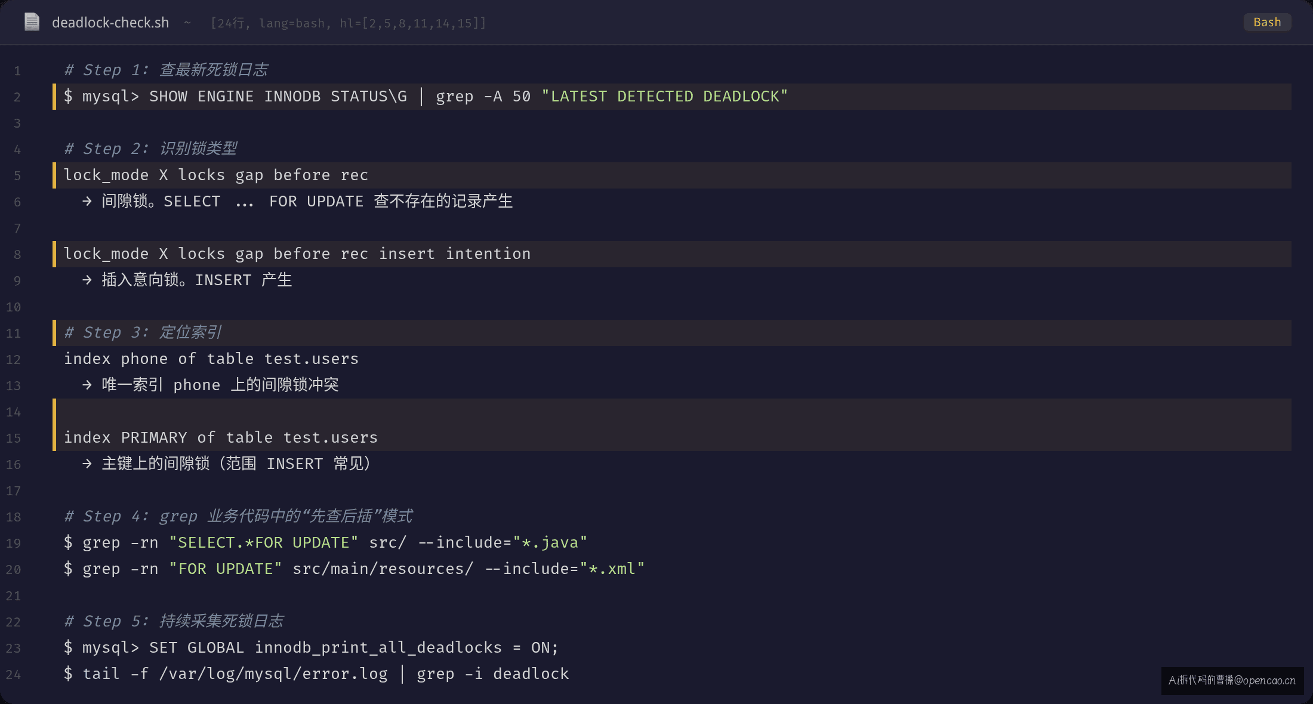The image size is (1313, 704).
Task: Click the green string "LATEST DETECTED DEADLOCK"
Action: click(665, 97)
